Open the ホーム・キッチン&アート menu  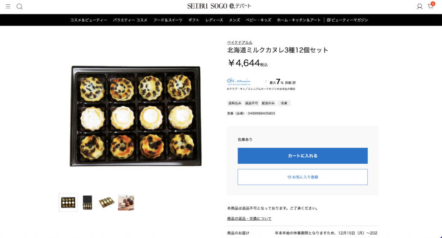299,20
